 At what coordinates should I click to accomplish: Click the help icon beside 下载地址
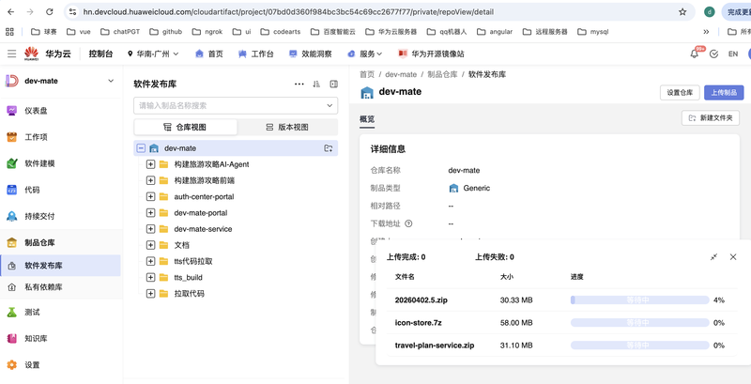tap(408, 223)
